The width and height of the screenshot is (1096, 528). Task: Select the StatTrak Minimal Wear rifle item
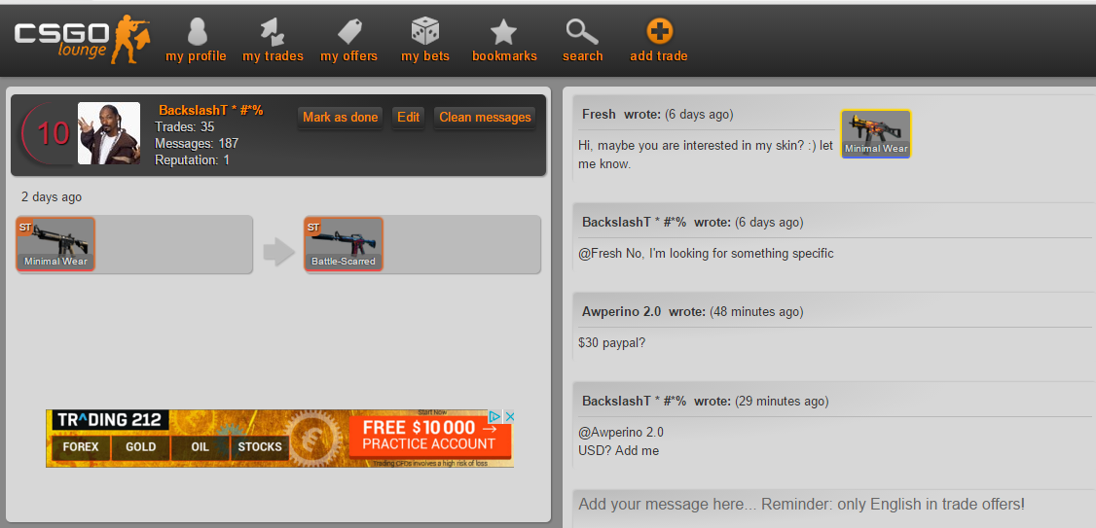point(55,244)
